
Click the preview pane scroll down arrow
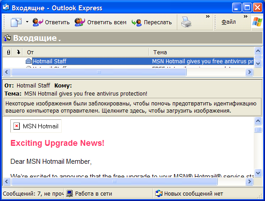258,173
